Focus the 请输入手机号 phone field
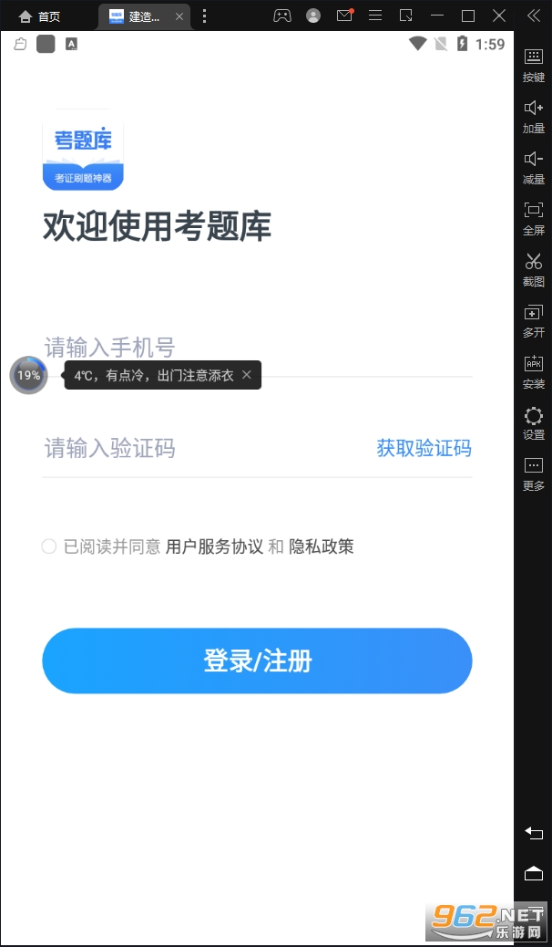 257,348
